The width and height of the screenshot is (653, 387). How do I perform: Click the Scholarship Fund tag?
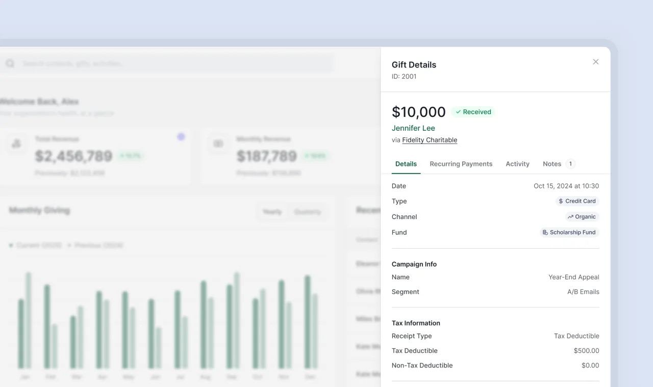[569, 232]
